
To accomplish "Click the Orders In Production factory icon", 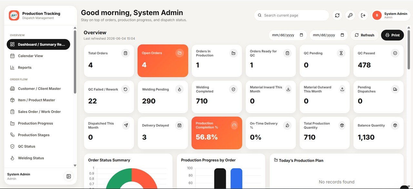I will tap(234, 53).
